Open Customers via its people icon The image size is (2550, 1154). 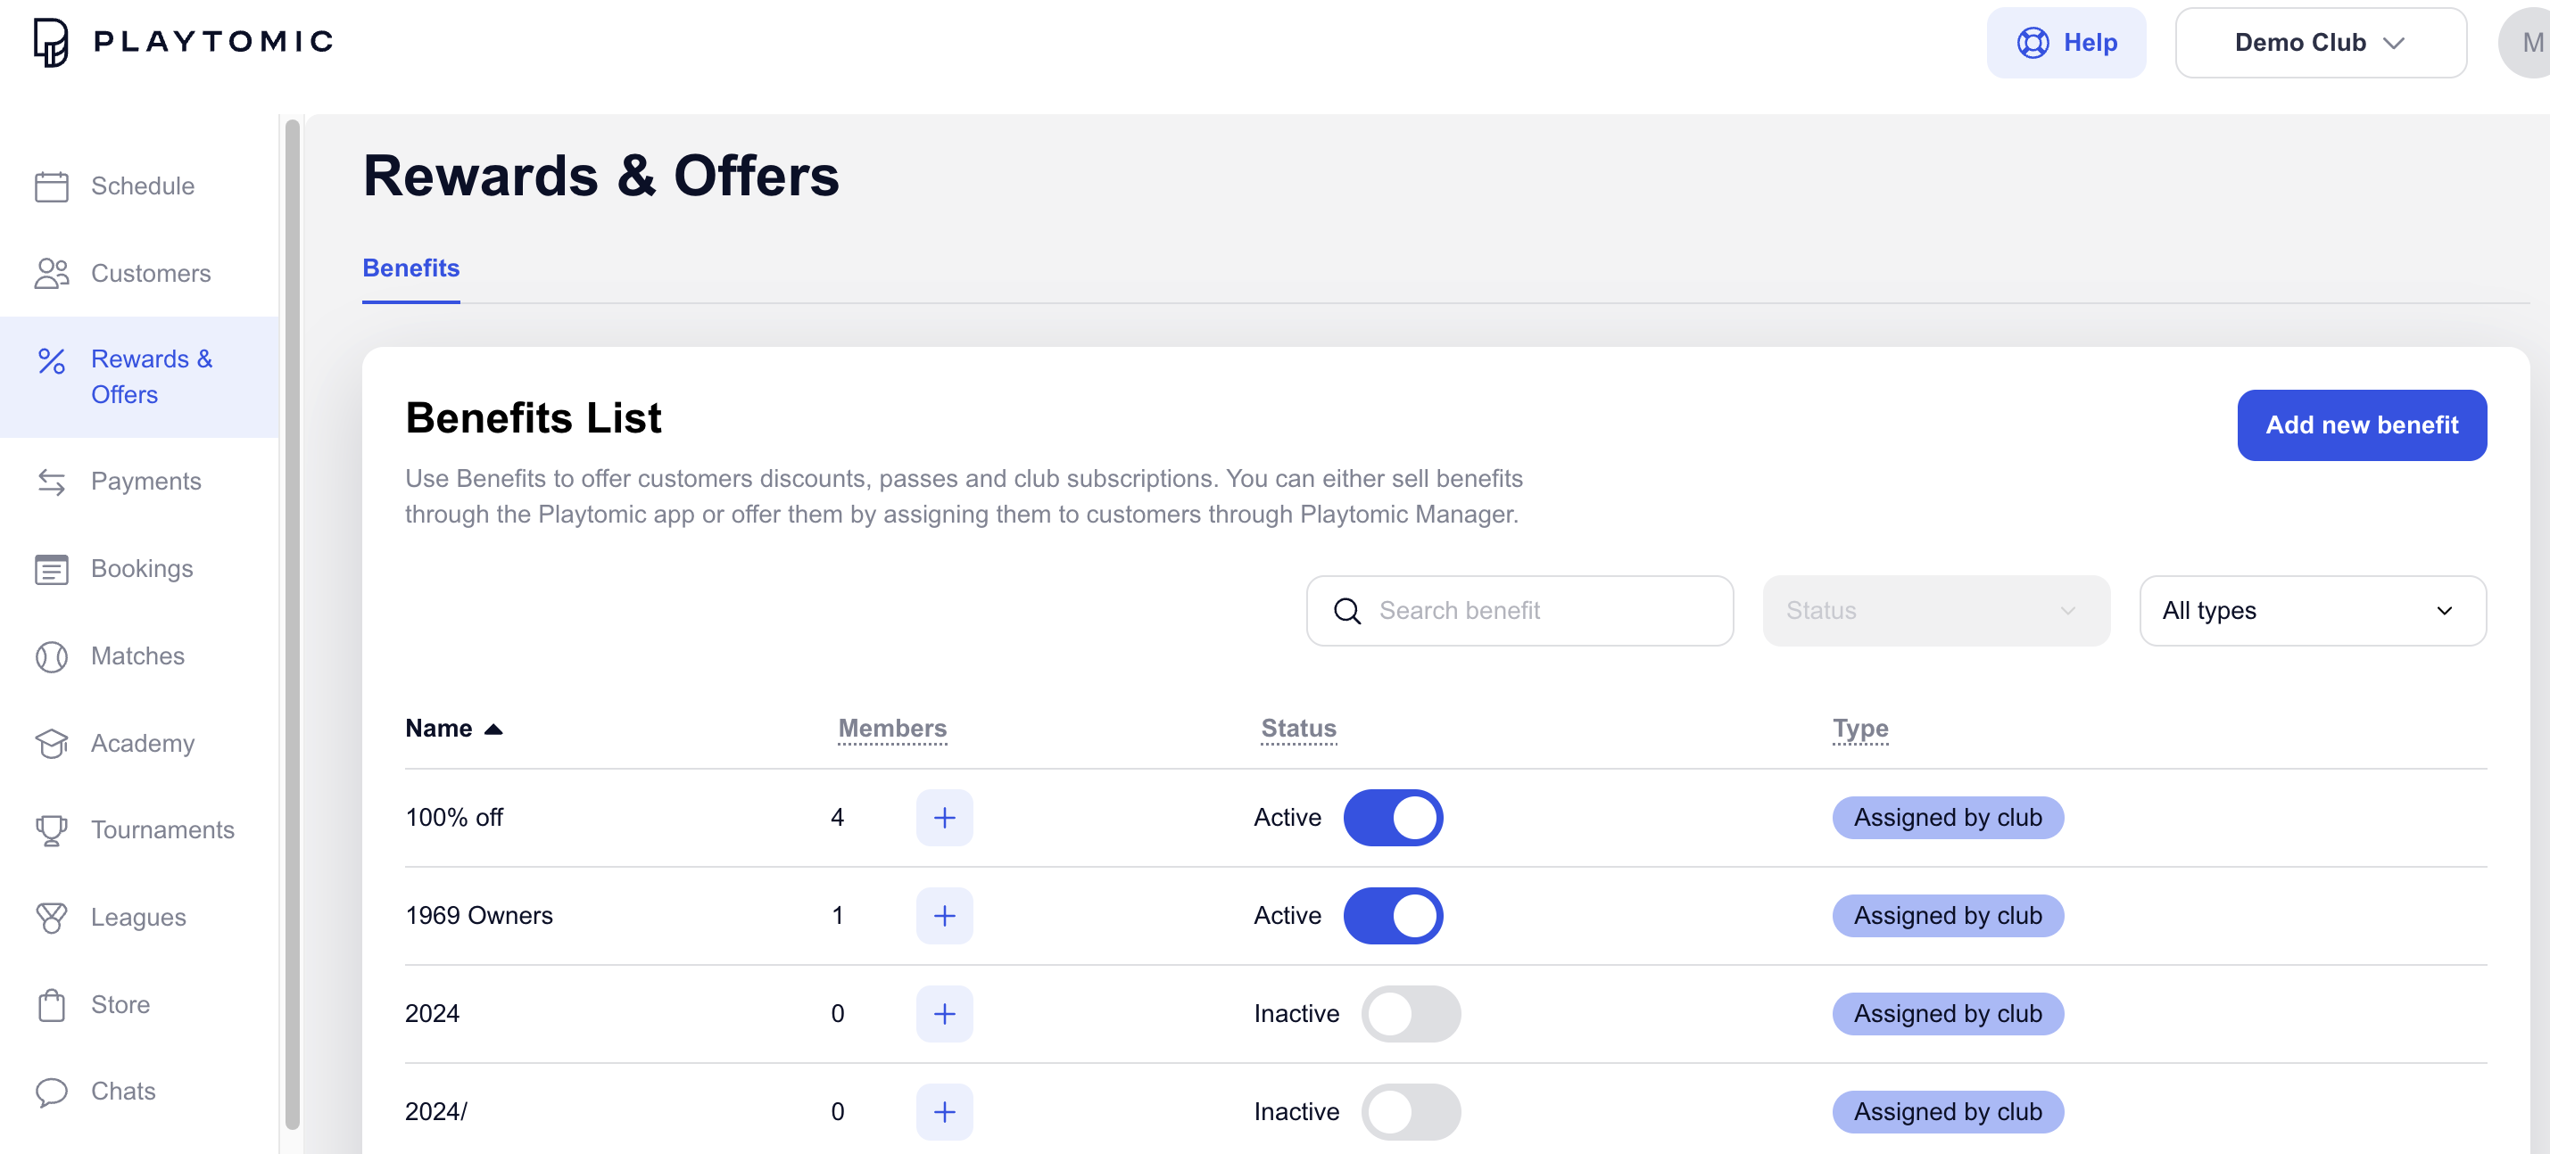coord(52,273)
